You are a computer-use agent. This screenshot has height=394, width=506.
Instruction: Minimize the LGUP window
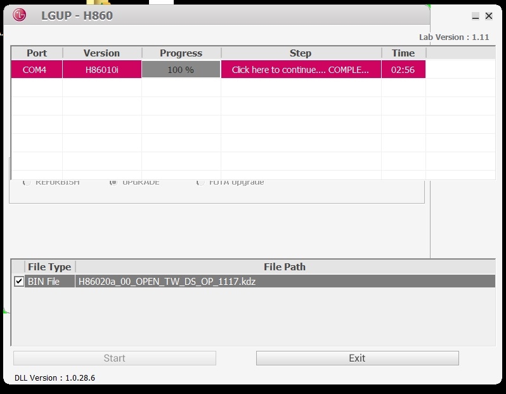tap(475, 16)
